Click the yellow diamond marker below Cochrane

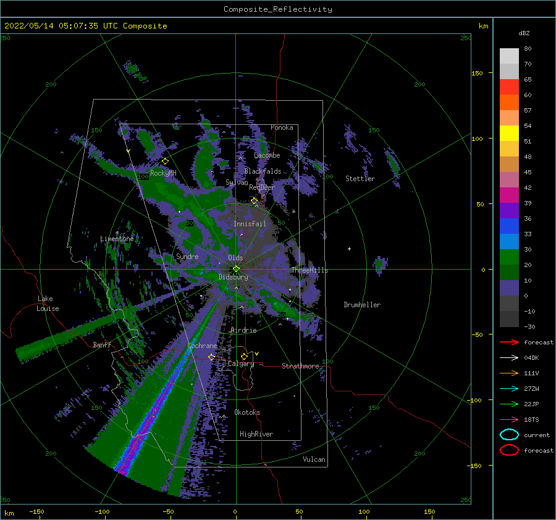pyautogui.click(x=211, y=357)
